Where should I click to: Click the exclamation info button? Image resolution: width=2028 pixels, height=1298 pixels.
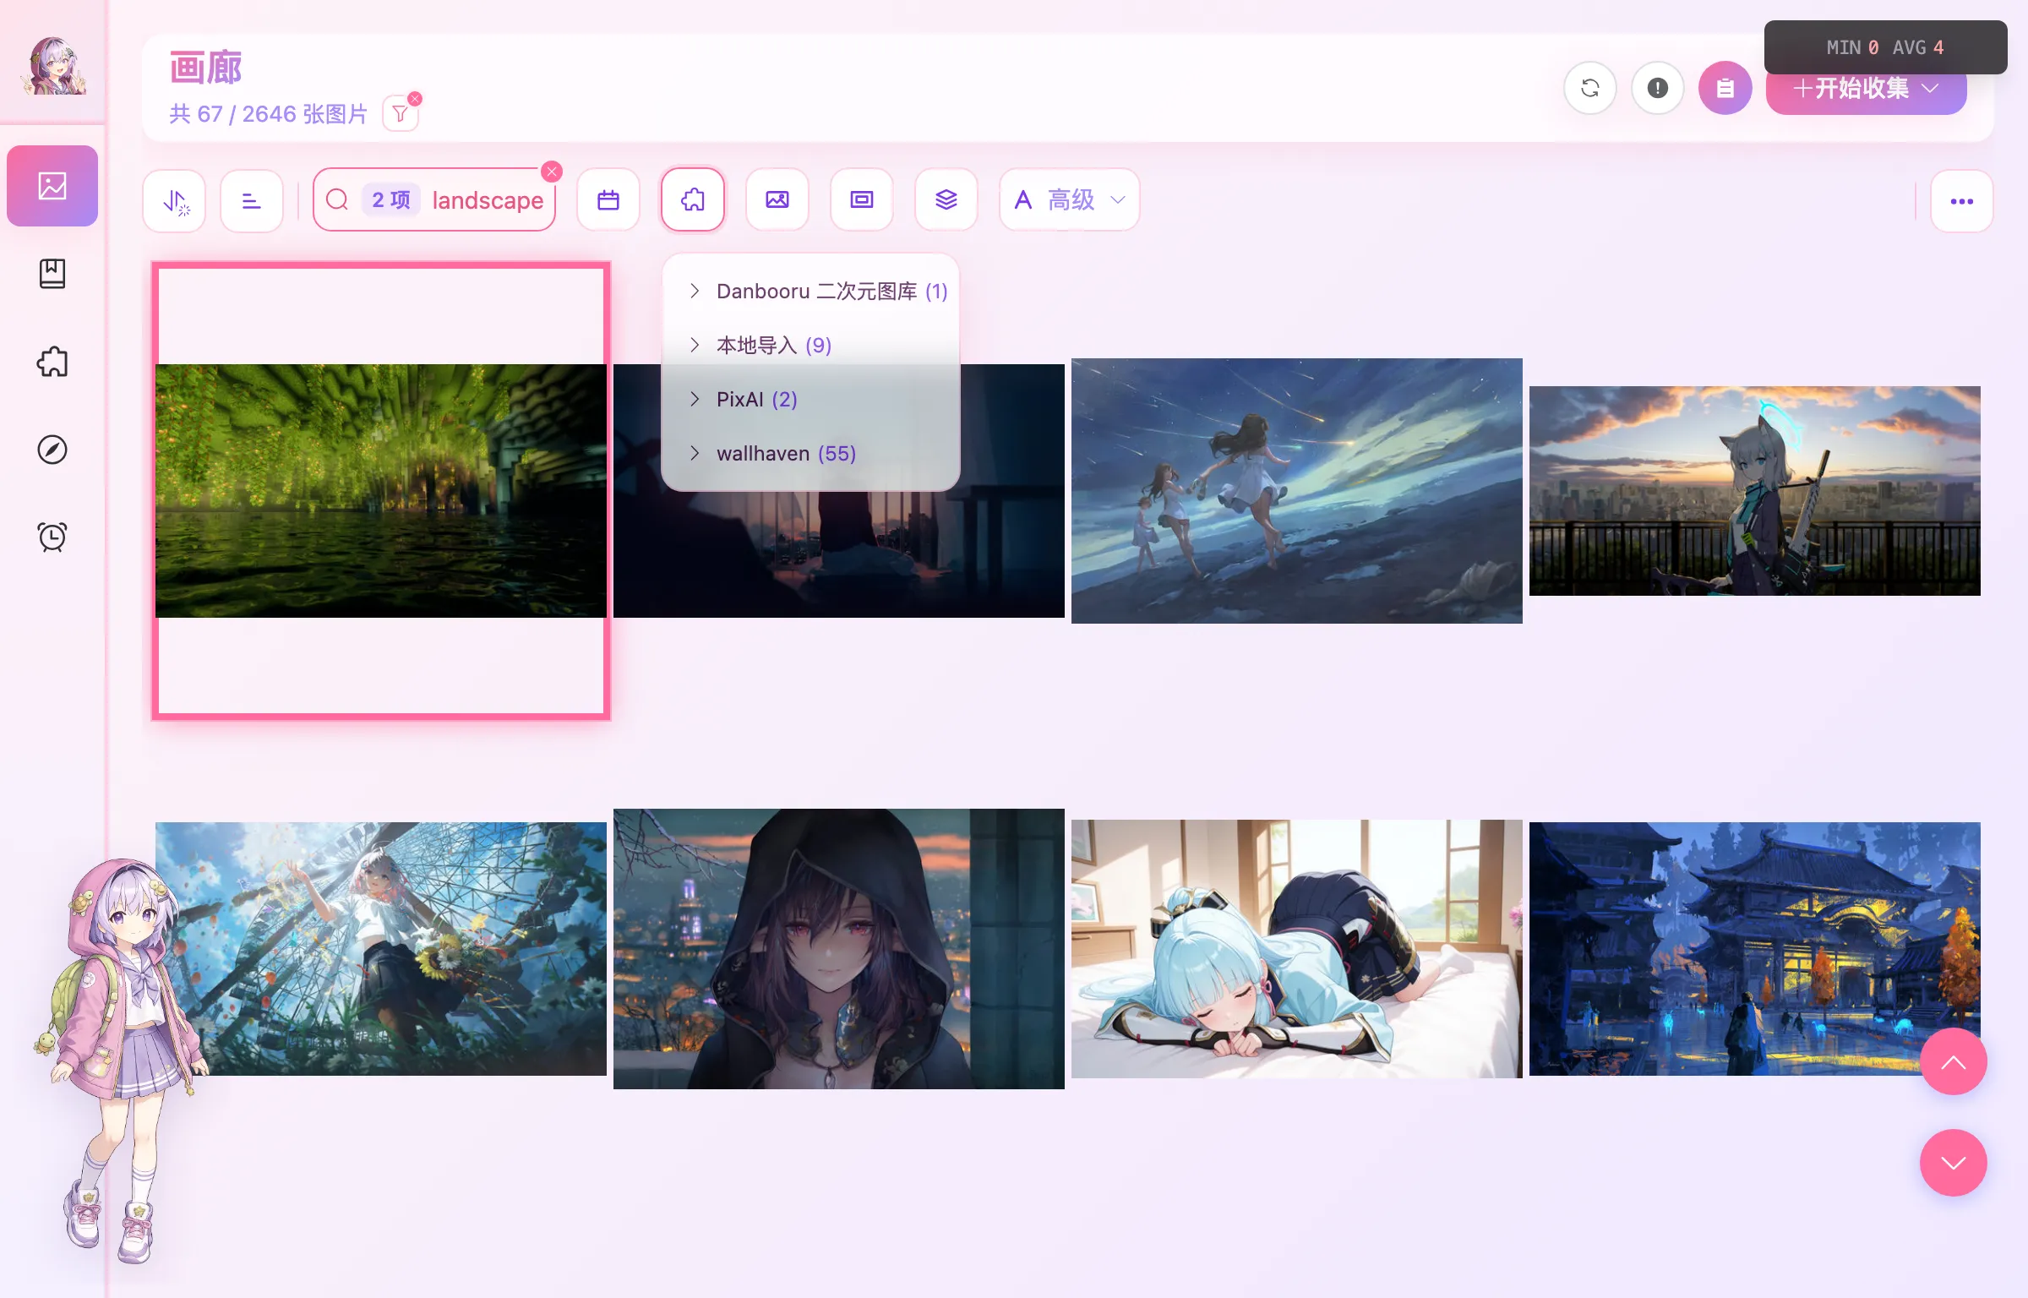[1658, 88]
